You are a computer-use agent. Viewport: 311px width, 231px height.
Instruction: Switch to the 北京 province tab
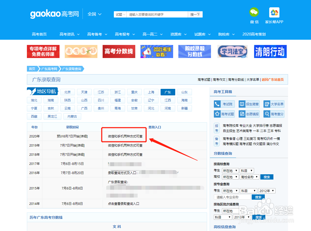pos(67,92)
